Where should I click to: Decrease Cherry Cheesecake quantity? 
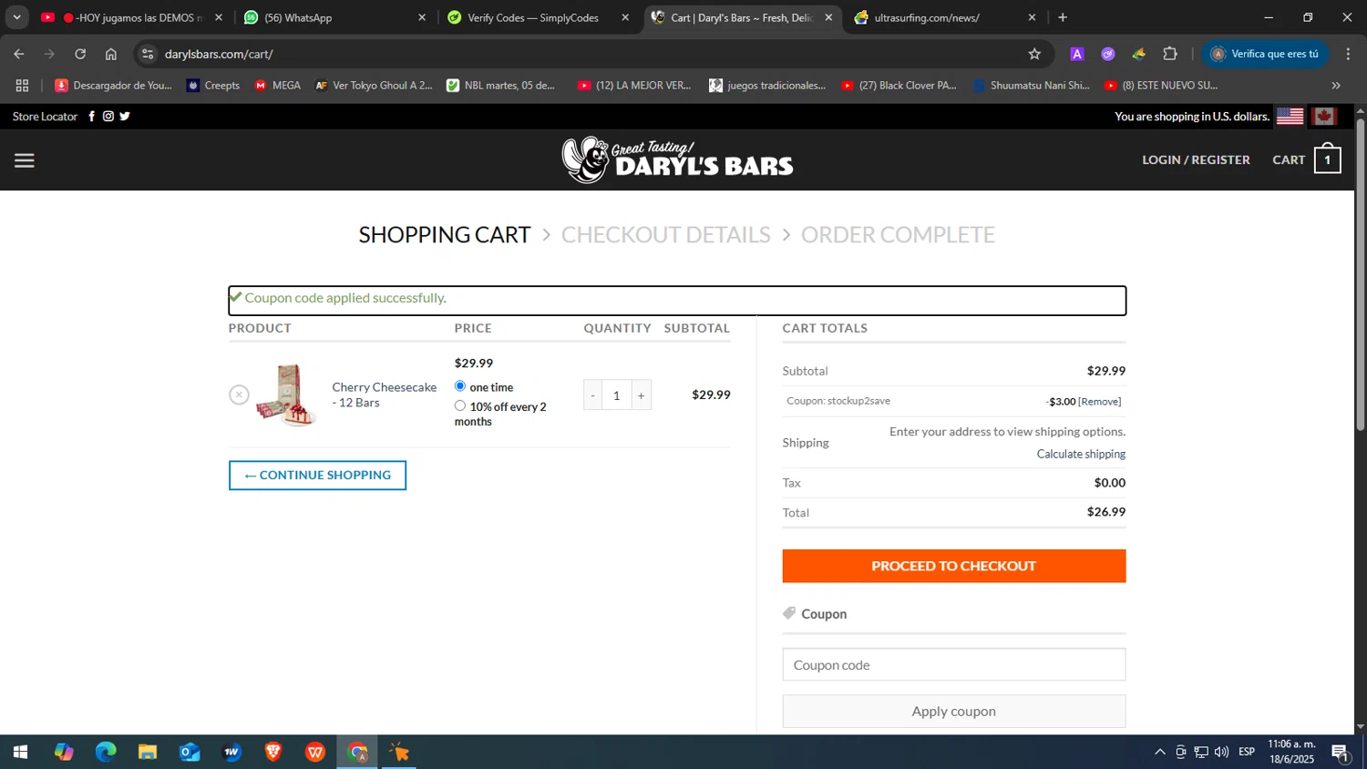click(592, 395)
